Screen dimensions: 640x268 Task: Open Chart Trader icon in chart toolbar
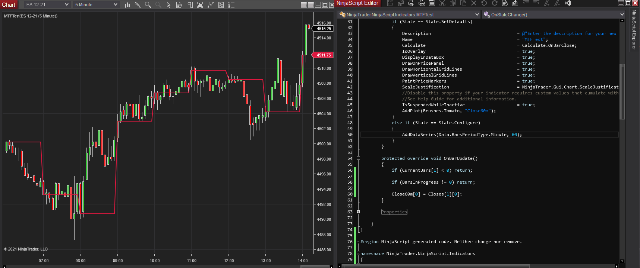[x=190, y=5]
